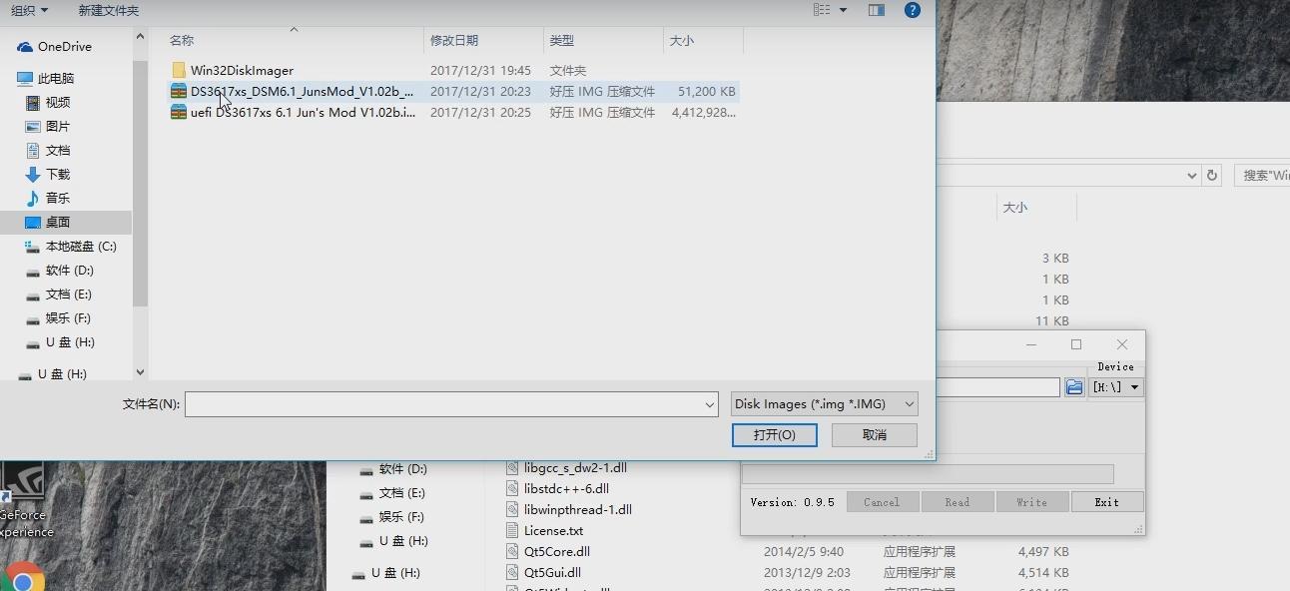Click the 4,497 KB size in background Explorer
This screenshot has height=591, width=1290.
tap(1043, 551)
